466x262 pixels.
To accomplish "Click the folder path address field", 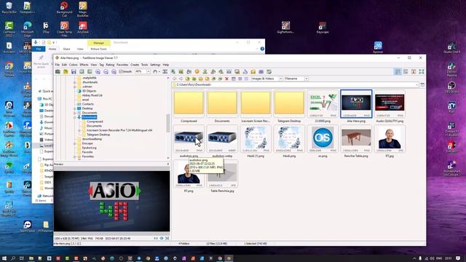I will point(294,84).
